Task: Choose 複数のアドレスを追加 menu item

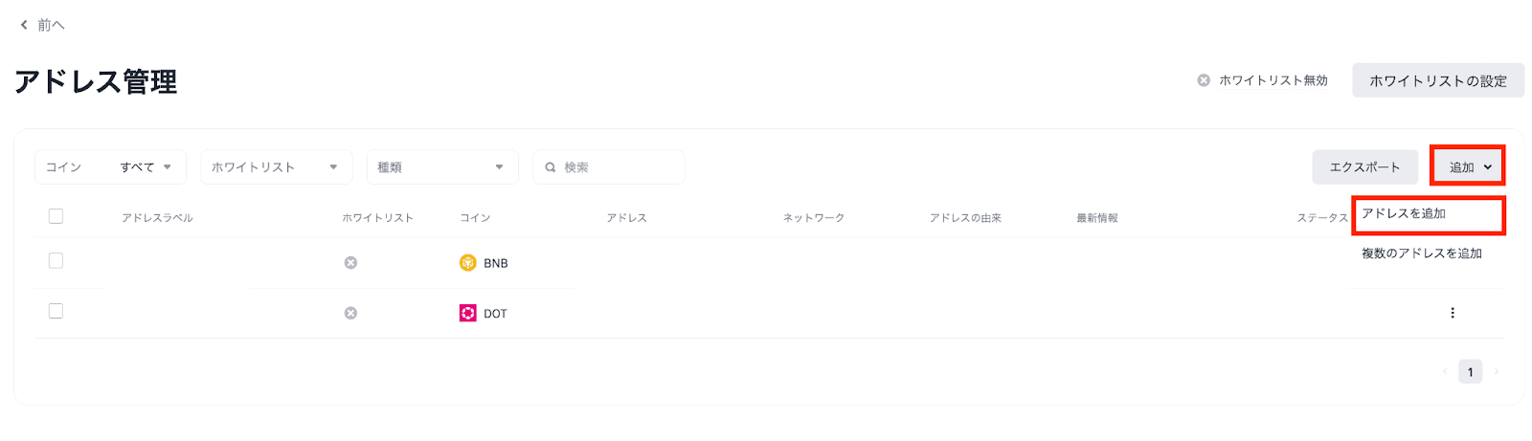Action: coord(1421,254)
